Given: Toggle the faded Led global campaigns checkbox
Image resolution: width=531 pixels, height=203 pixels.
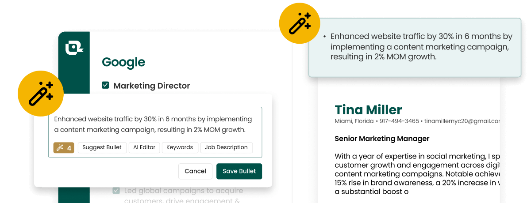Looking at the screenshot, I should [x=116, y=191].
